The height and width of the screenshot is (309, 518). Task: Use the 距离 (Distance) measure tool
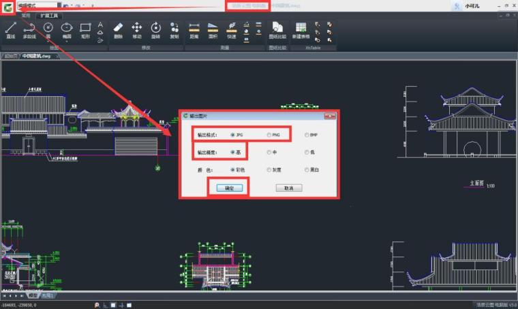(x=194, y=30)
